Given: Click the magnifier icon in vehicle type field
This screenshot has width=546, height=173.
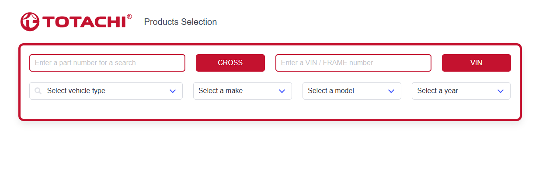Looking at the screenshot, I should 38,91.
